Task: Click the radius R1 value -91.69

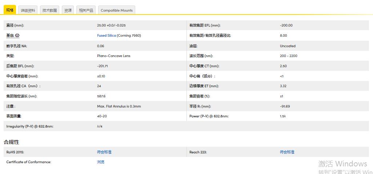Action: [x=285, y=106]
